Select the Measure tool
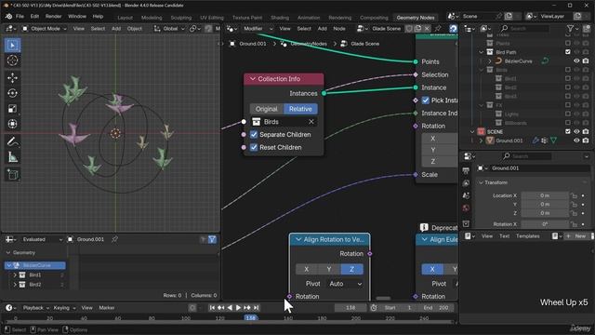The image size is (595, 335). (12, 157)
